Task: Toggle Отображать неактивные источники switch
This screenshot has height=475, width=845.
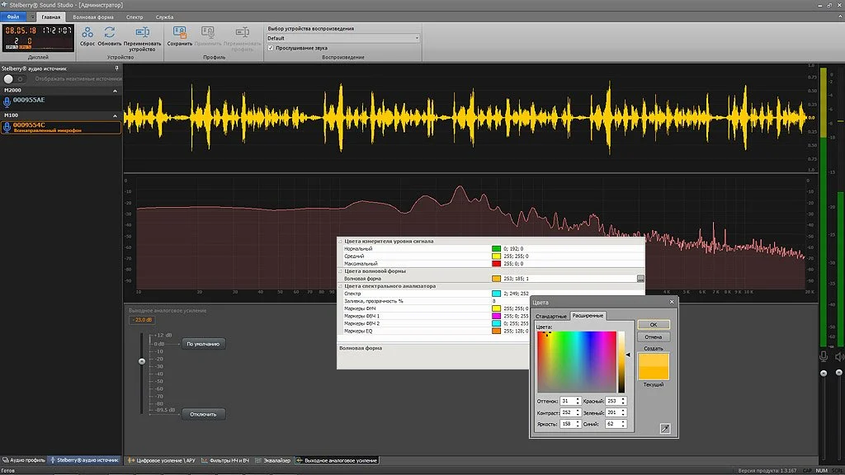Action: click(x=14, y=78)
